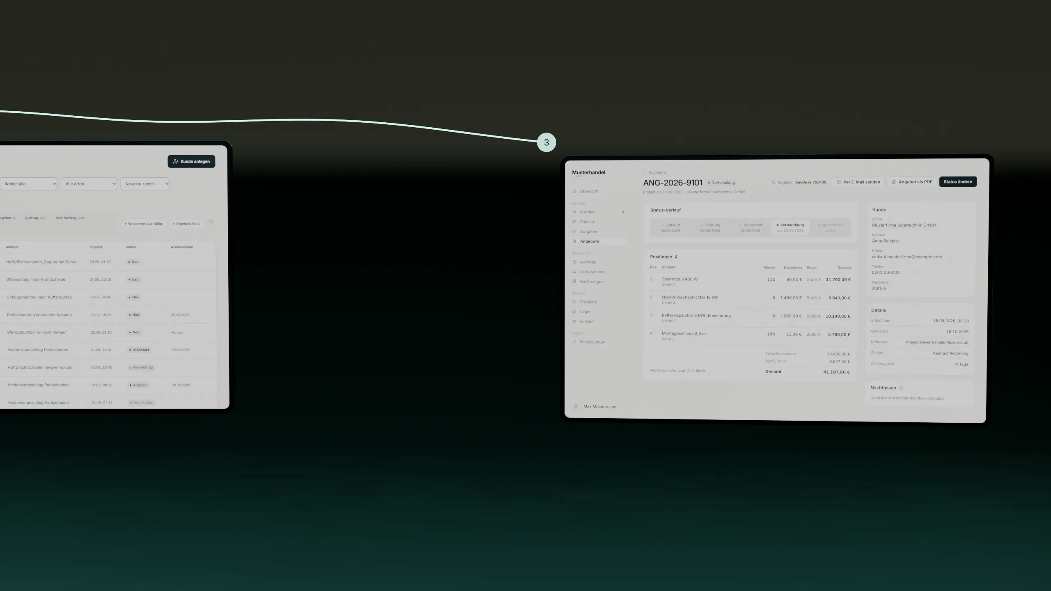Switch to the Auftrag 337 tab
Viewport: 1051px width, 591px height.
click(x=35, y=218)
